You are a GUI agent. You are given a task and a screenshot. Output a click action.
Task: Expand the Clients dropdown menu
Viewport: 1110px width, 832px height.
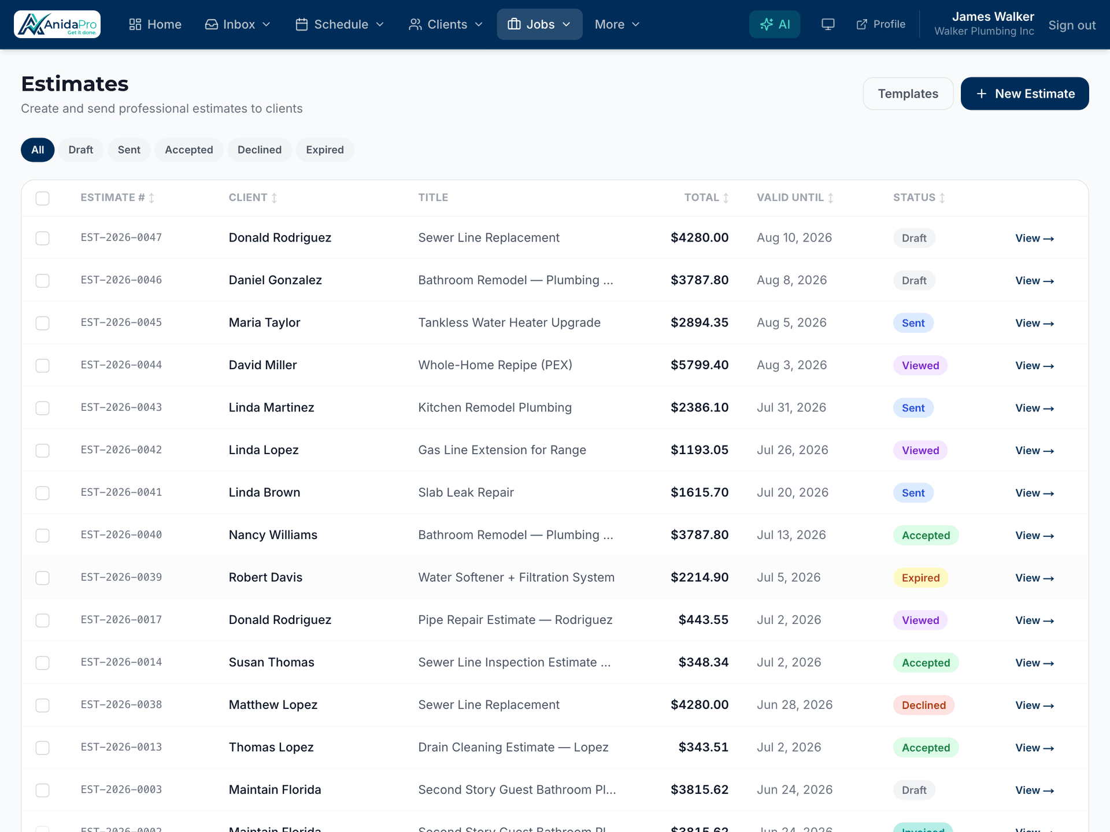445,24
